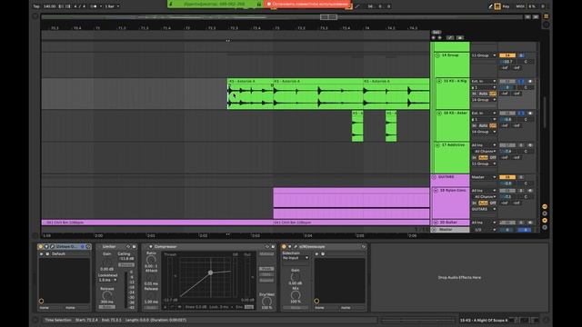Fold the 14 Group track

(x=437, y=55)
